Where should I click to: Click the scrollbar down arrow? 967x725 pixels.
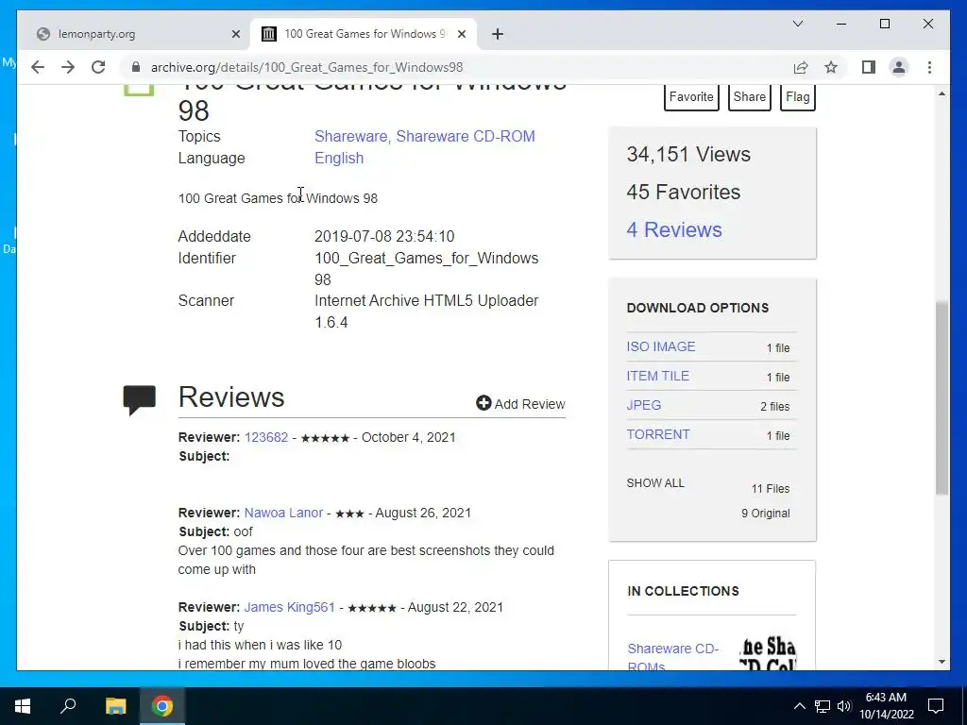pos(942,662)
